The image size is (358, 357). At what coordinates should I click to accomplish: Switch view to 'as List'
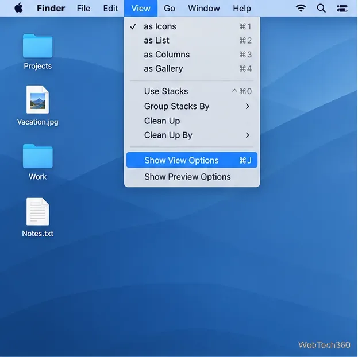[192, 41]
